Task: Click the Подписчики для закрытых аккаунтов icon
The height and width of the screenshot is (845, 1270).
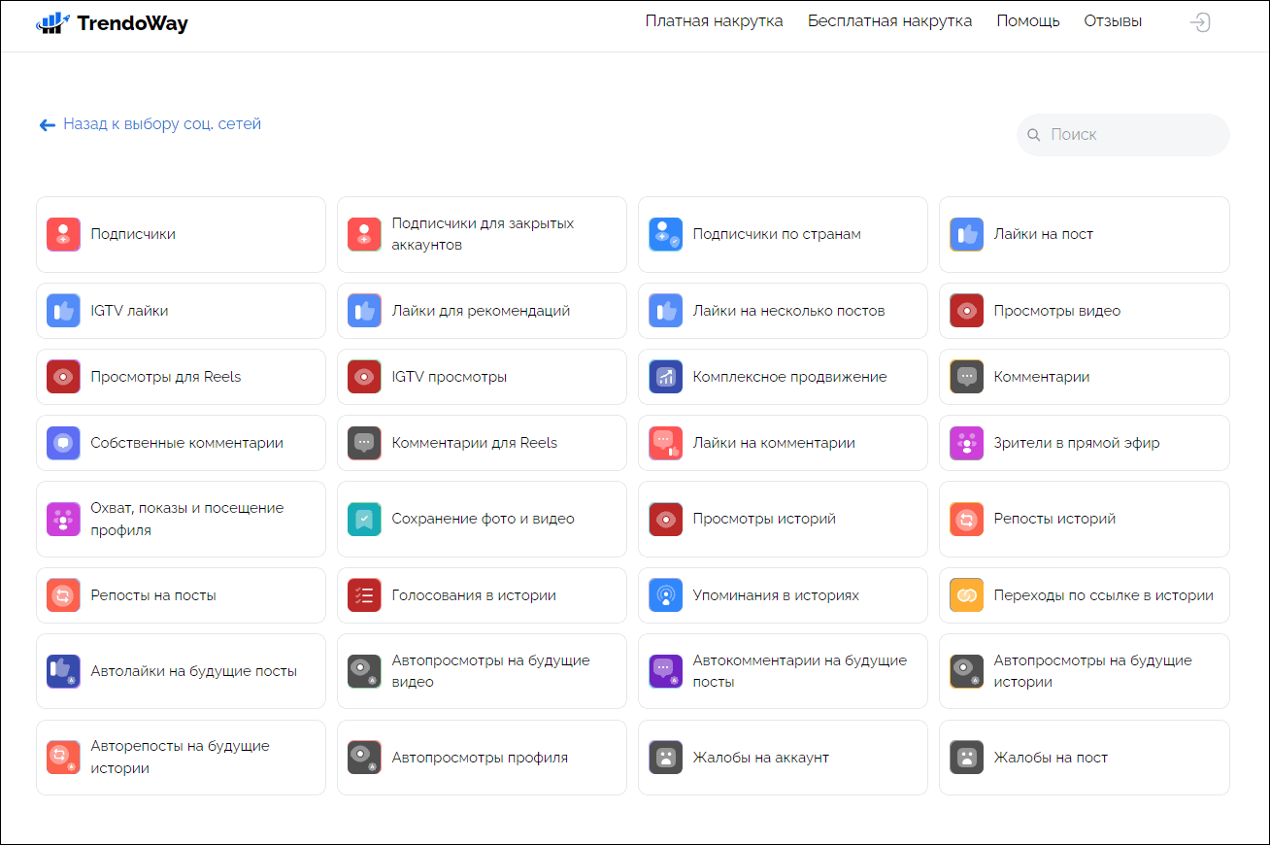Action: point(364,234)
